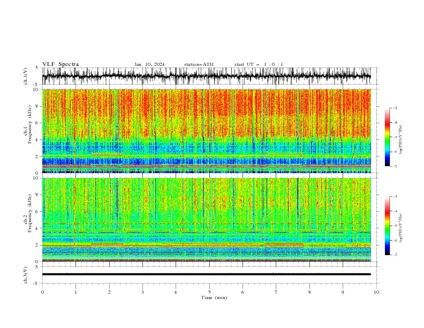Click the ch.1 spectrogram panel
Image resolution: width=424 pixels, height=328 pixels.
point(206,131)
